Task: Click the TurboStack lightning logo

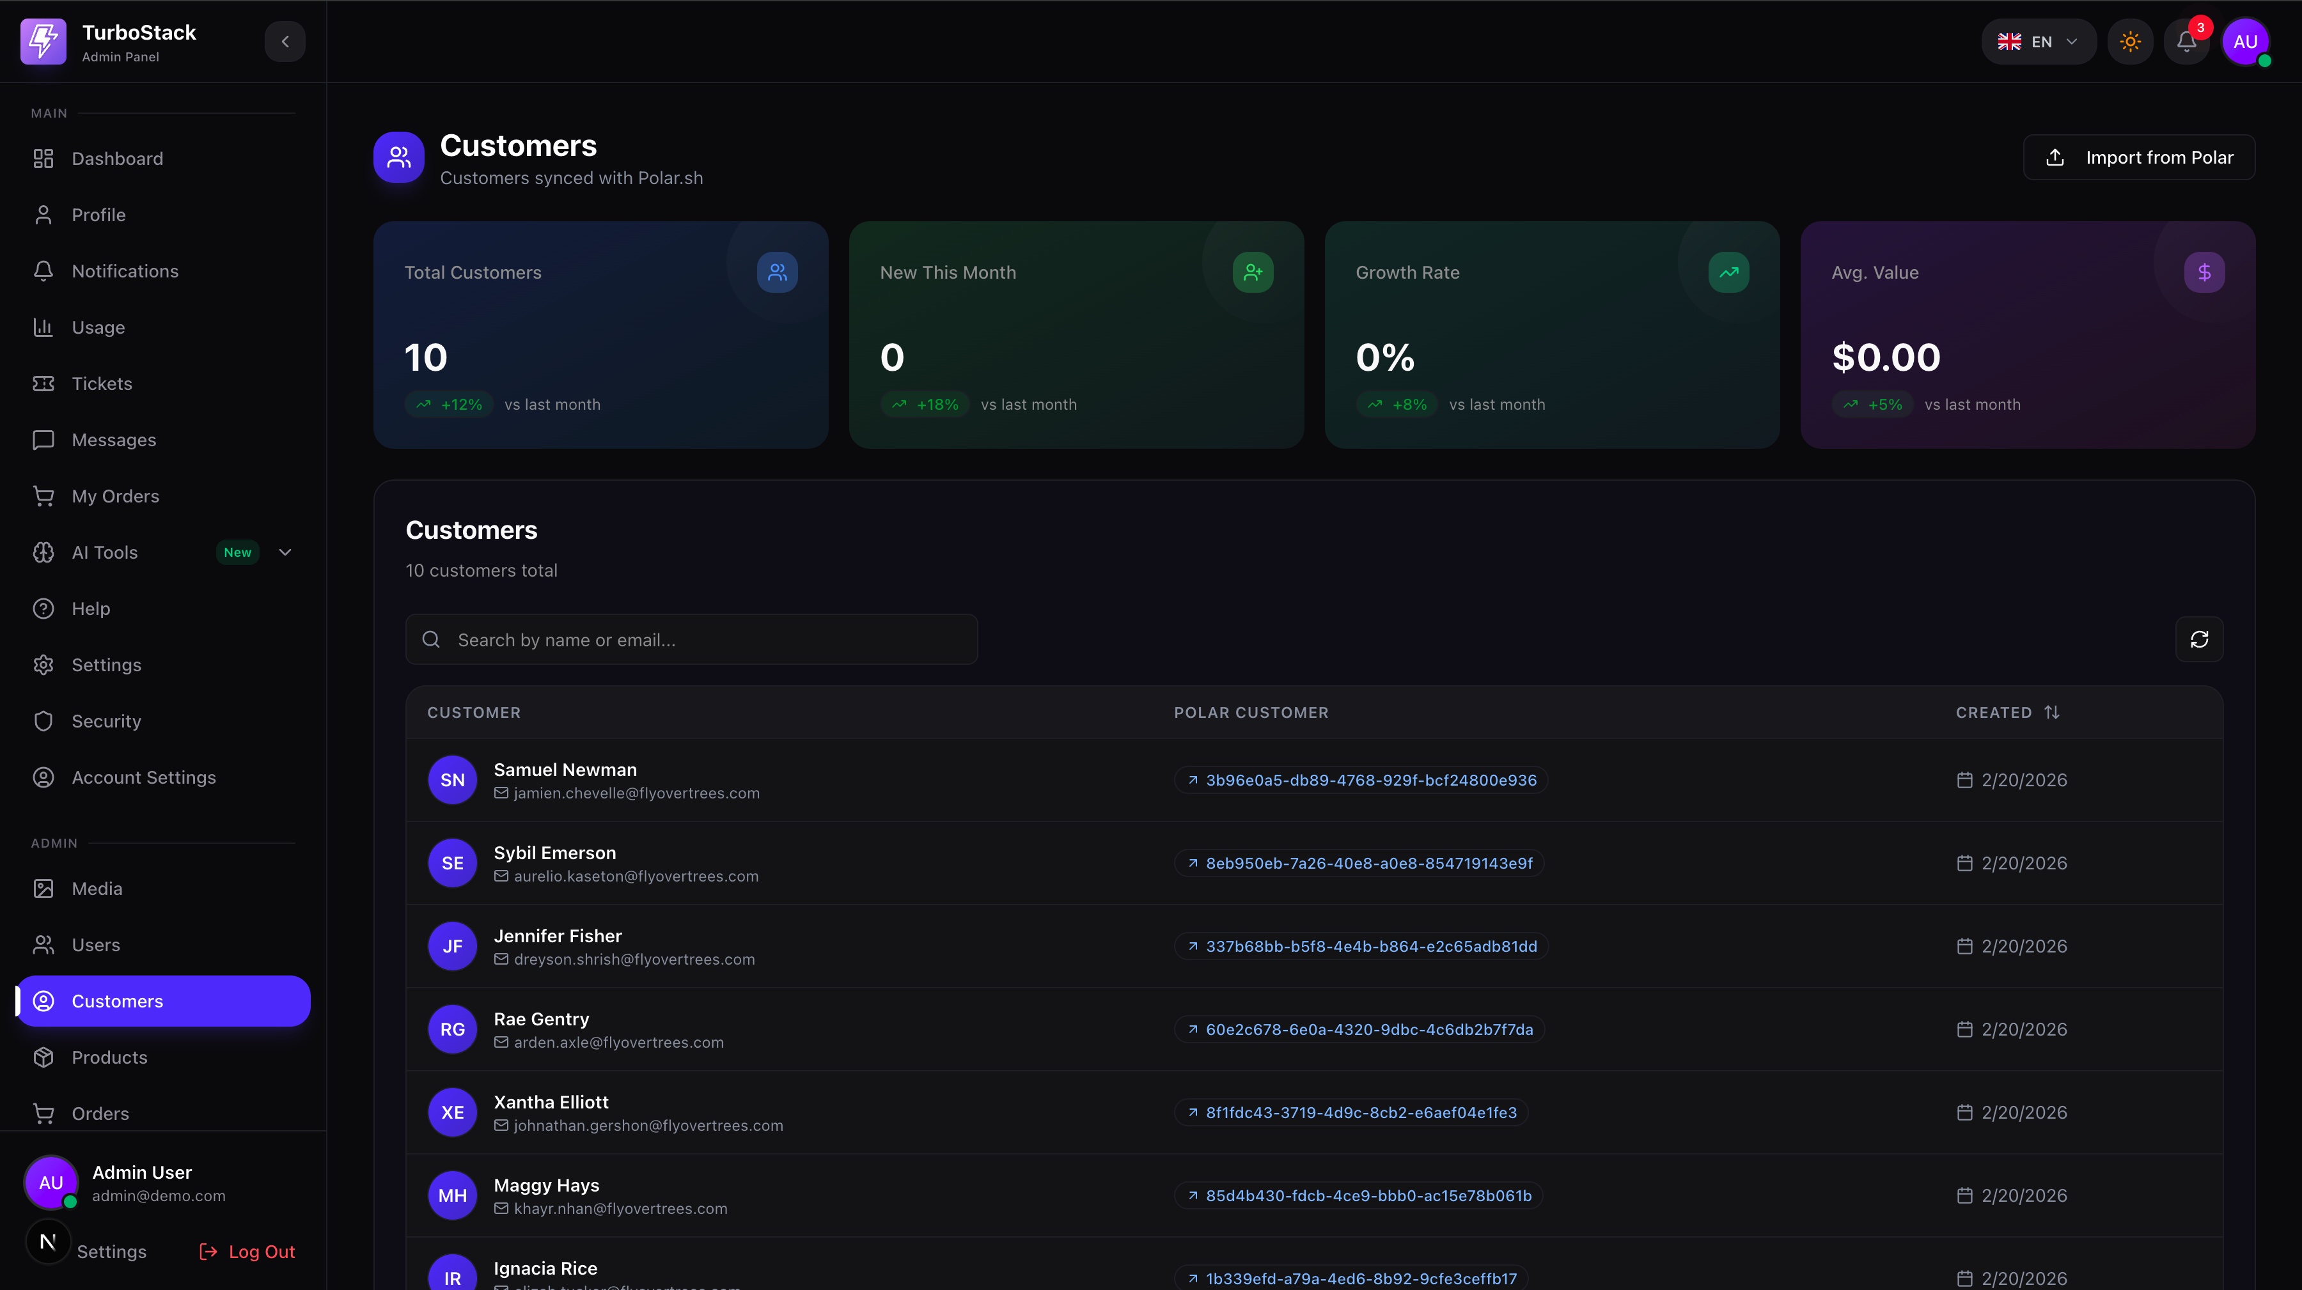Action: tap(43, 42)
